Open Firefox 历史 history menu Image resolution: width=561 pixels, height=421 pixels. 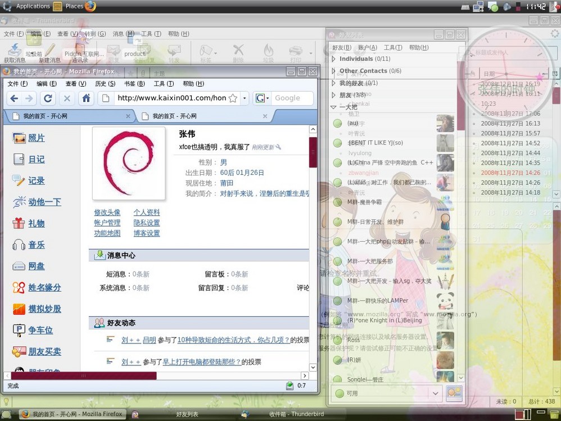click(105, 84)
